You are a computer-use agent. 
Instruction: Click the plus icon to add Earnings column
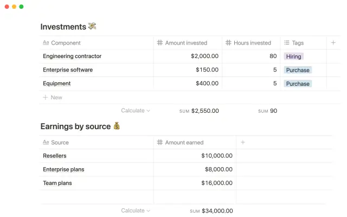[243, 142]
